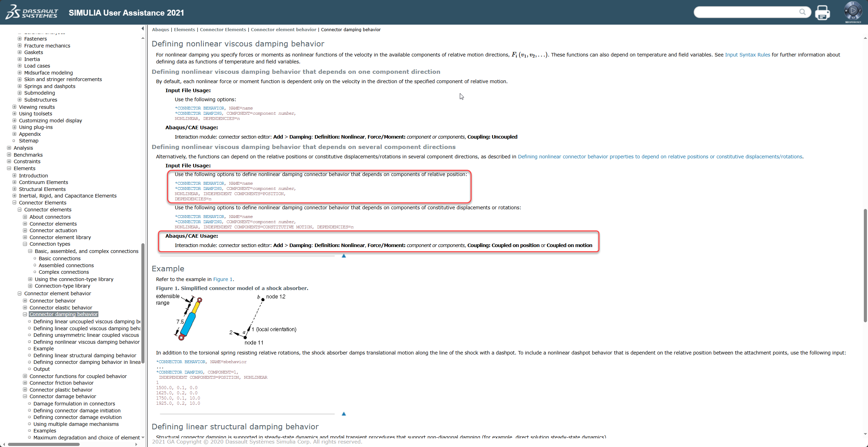Viewport: 868px width, 447px height.
Task: Open link about relative positions dependency
Action: tap(660, 157)
